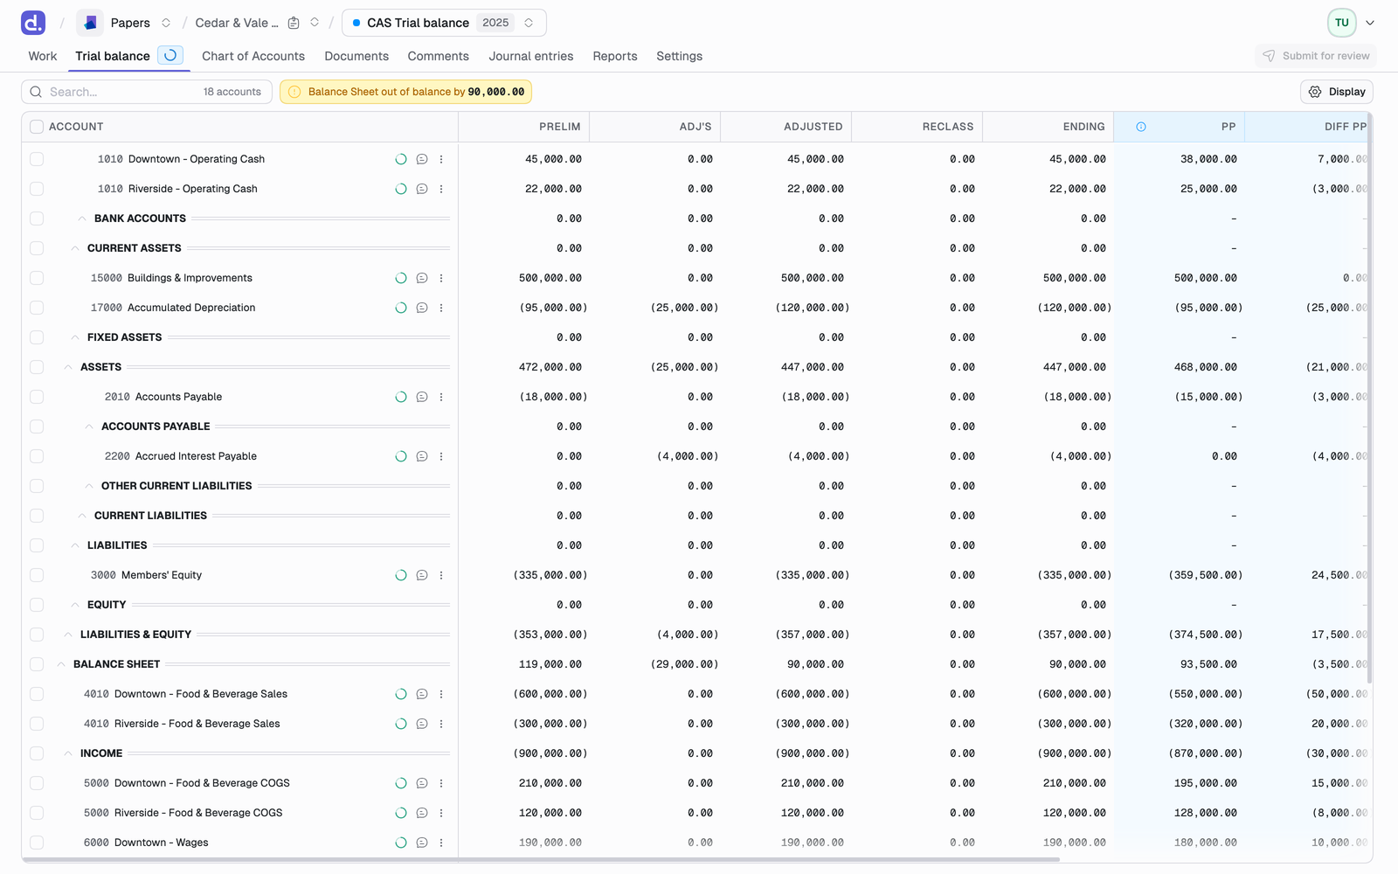
Task: Open comments for Riverside - Food & Beverage Sales
Action: 422,724
